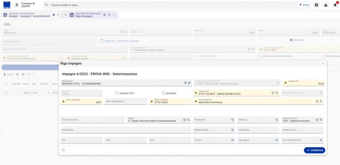340x165 pixels.
Task: Click Importa i riferimenti all'atto button
Action: 119,41
